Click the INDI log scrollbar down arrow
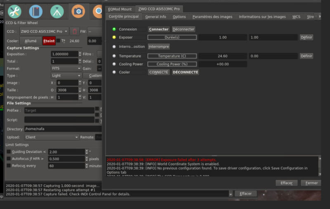Viewport: 330px width, 209px height. (x=320, y=174)
